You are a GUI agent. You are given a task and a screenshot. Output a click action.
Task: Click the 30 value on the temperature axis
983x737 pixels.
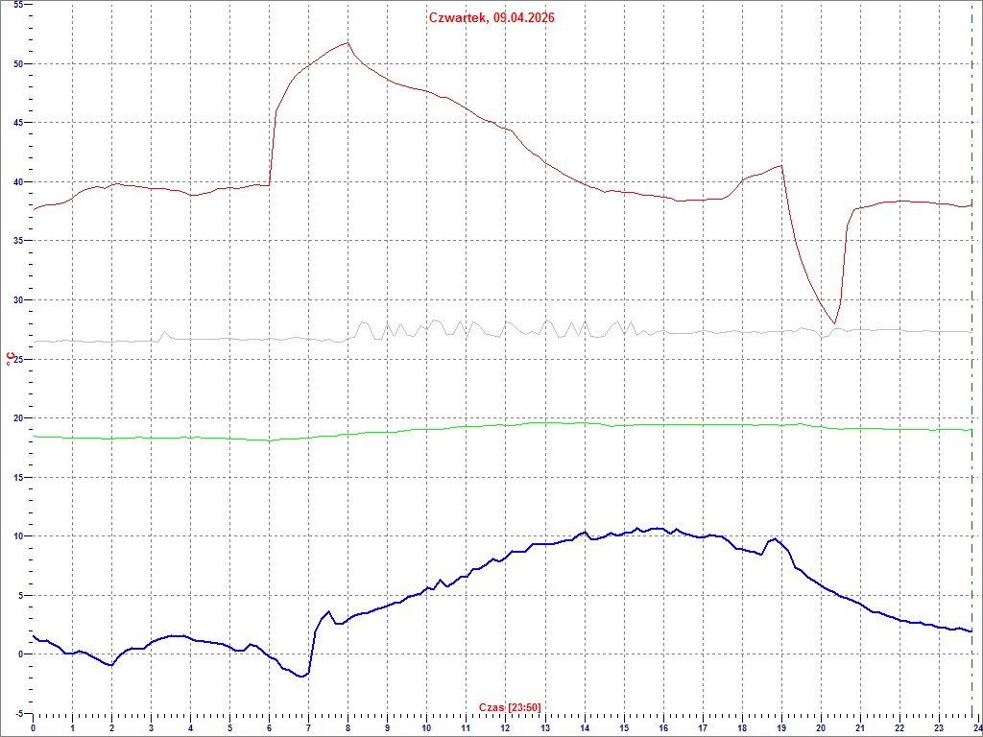16,300
